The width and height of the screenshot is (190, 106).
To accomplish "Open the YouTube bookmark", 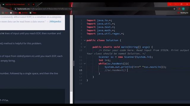I will pos(23,13).
